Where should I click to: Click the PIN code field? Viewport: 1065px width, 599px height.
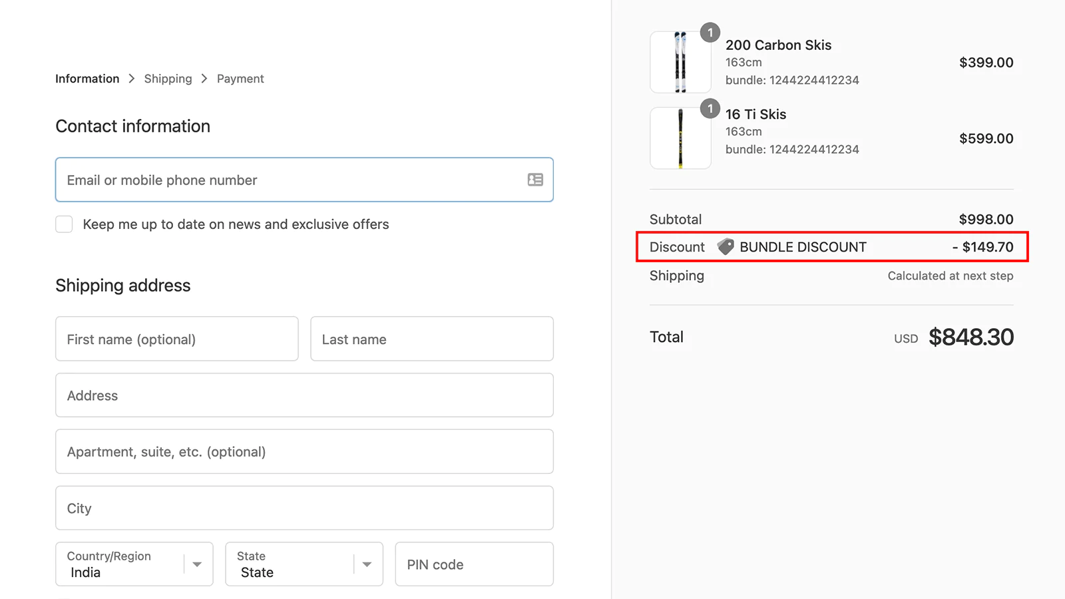pyautogui.click(x=474, y=564)
